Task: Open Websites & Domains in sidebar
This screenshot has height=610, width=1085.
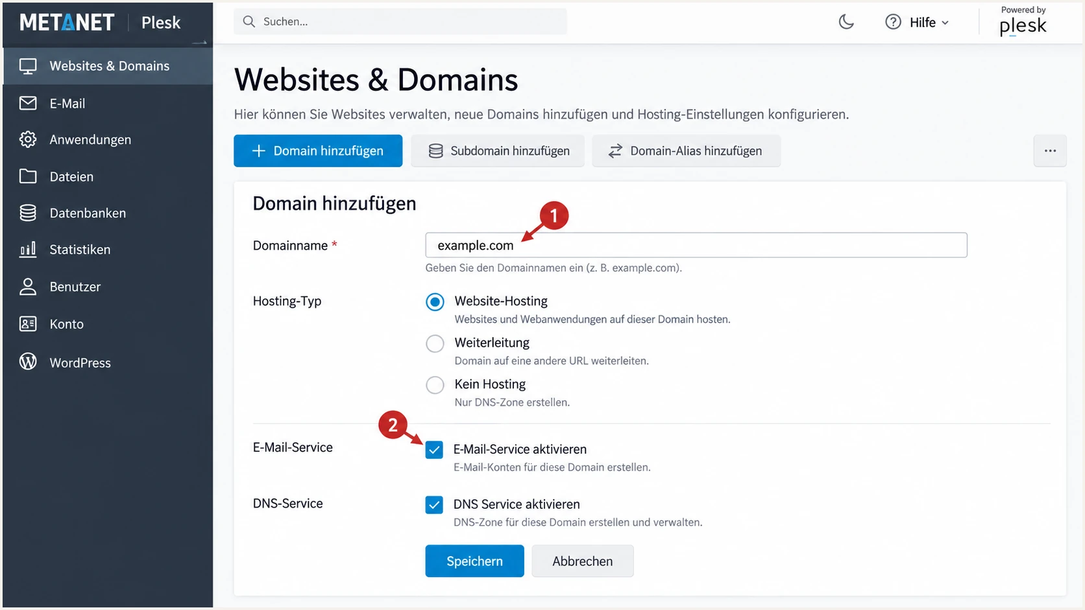Action: coord(108,66)
